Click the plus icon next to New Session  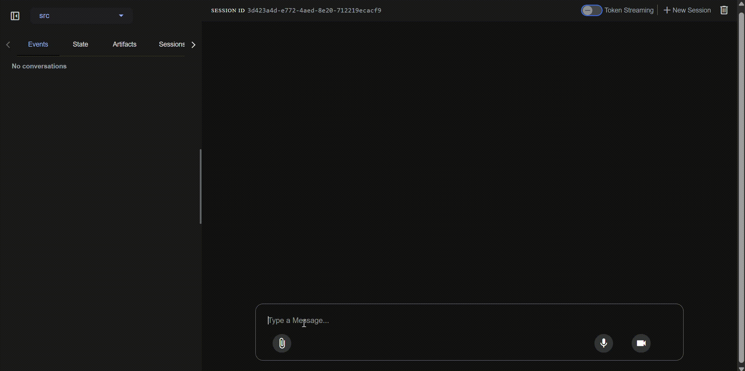(x=667, y=10)
